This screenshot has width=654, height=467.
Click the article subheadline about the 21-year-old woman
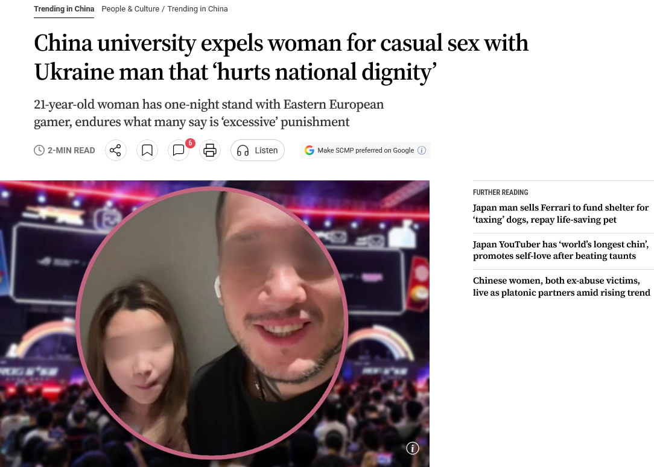(209, 113)
